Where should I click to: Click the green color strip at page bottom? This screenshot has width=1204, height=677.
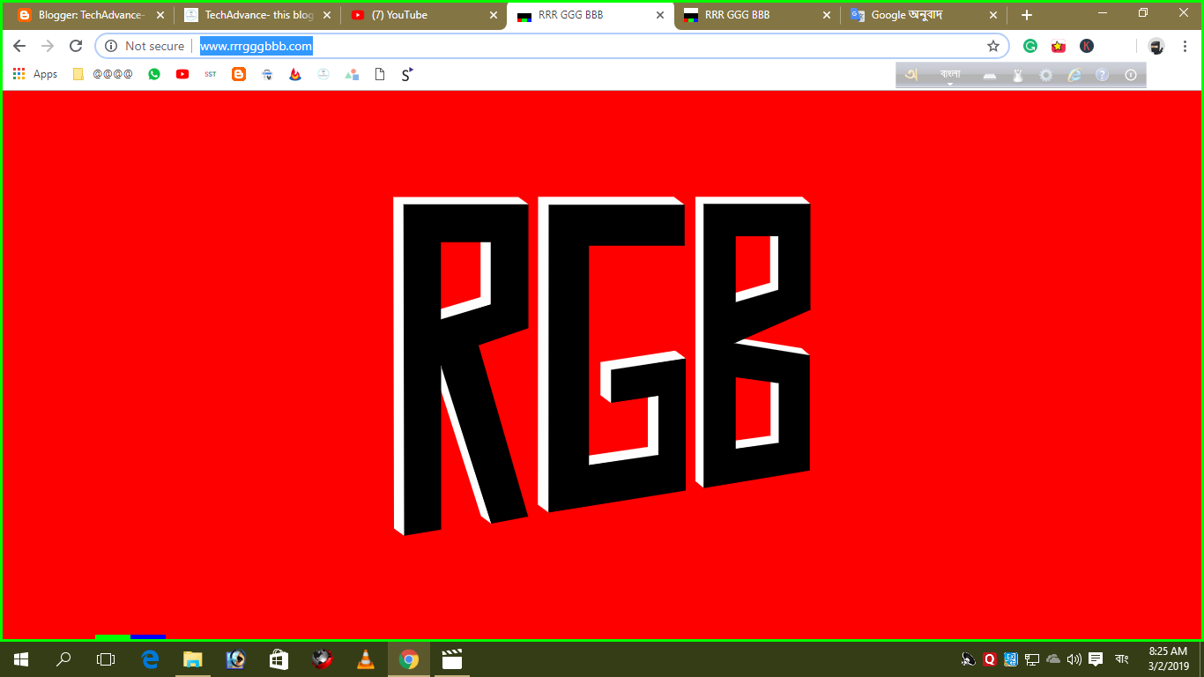pyautogui.click(x=113, y=636)
